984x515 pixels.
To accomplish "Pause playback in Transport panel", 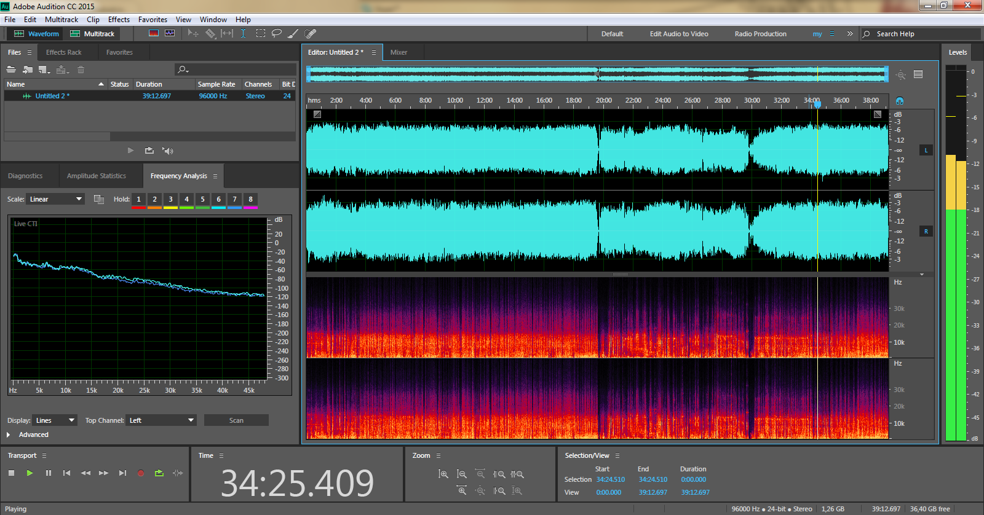I will 48,473.
